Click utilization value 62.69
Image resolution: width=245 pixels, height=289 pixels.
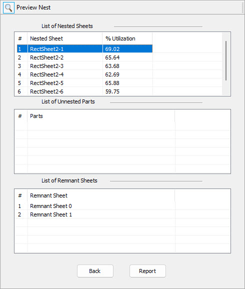point(112,74)
